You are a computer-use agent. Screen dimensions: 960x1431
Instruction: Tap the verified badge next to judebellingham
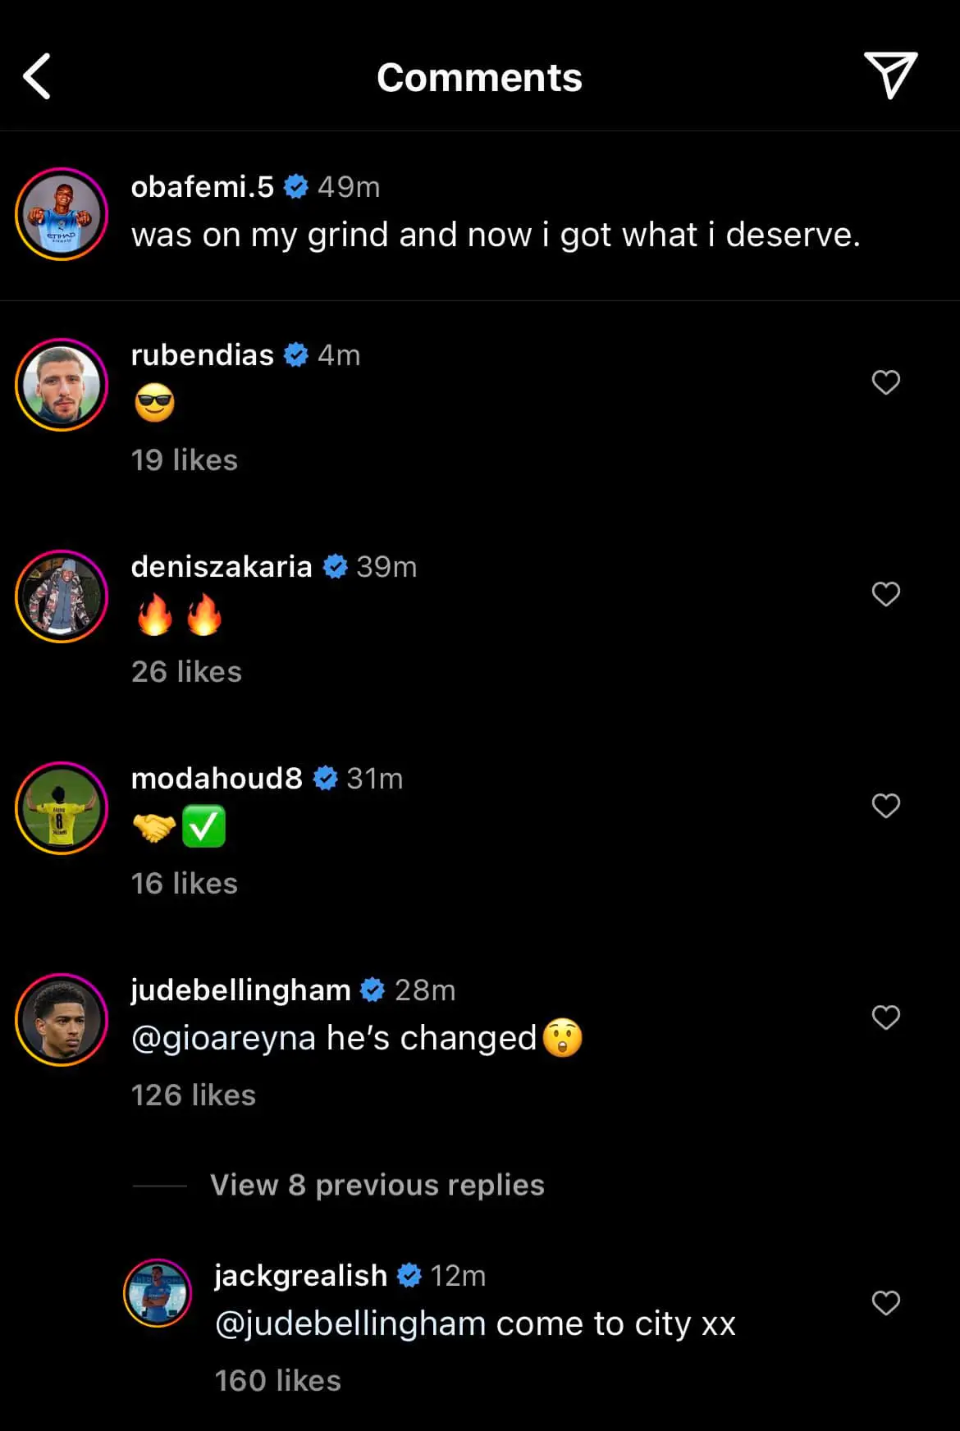tap(373, 990)
